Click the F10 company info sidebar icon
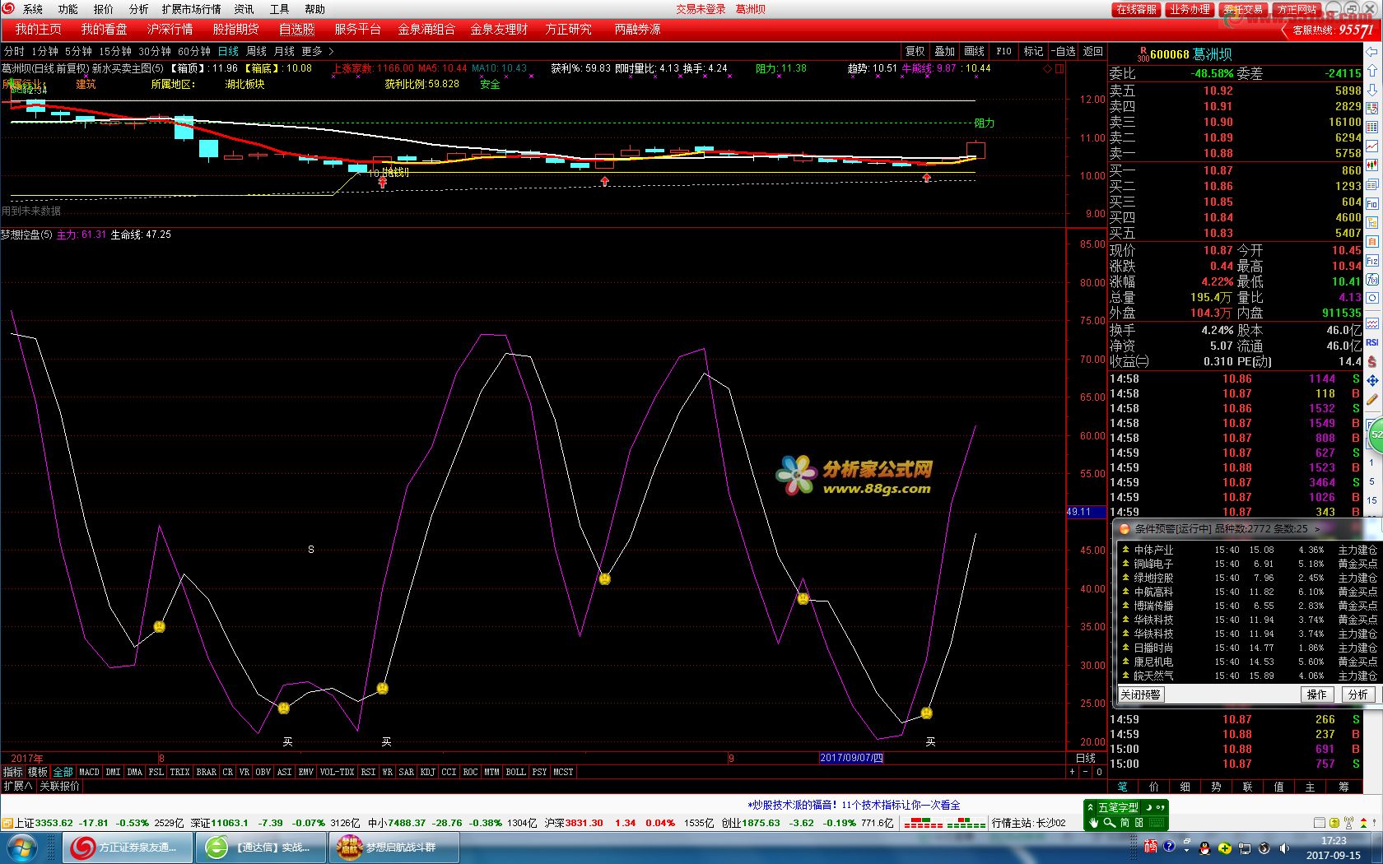 (1372, 202)
